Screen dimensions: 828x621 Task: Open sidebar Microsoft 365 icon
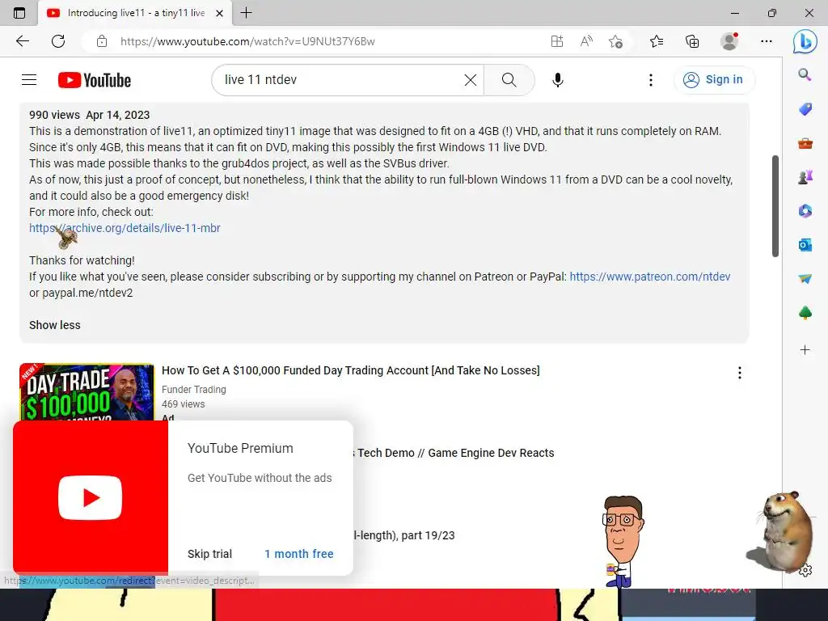[x=805, y=211]
